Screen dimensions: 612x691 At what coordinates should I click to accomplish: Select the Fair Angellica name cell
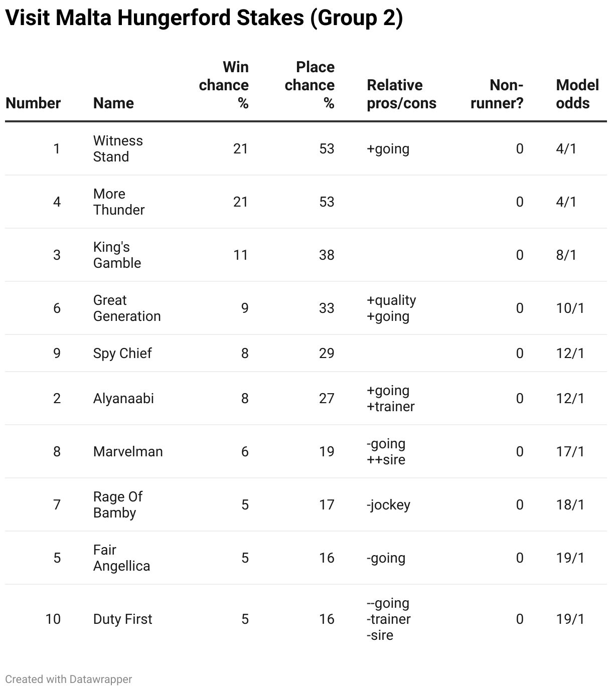coord(122,558)
